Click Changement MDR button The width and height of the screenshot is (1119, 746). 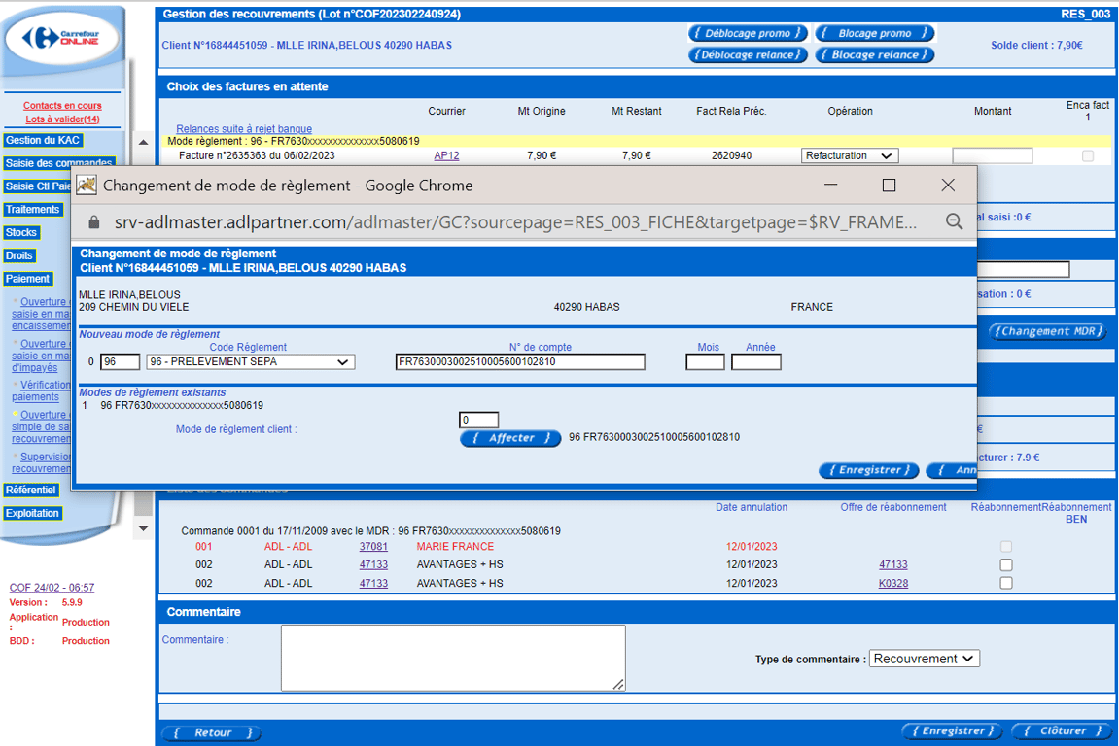pyautogui.click(x=1048, y=331)
